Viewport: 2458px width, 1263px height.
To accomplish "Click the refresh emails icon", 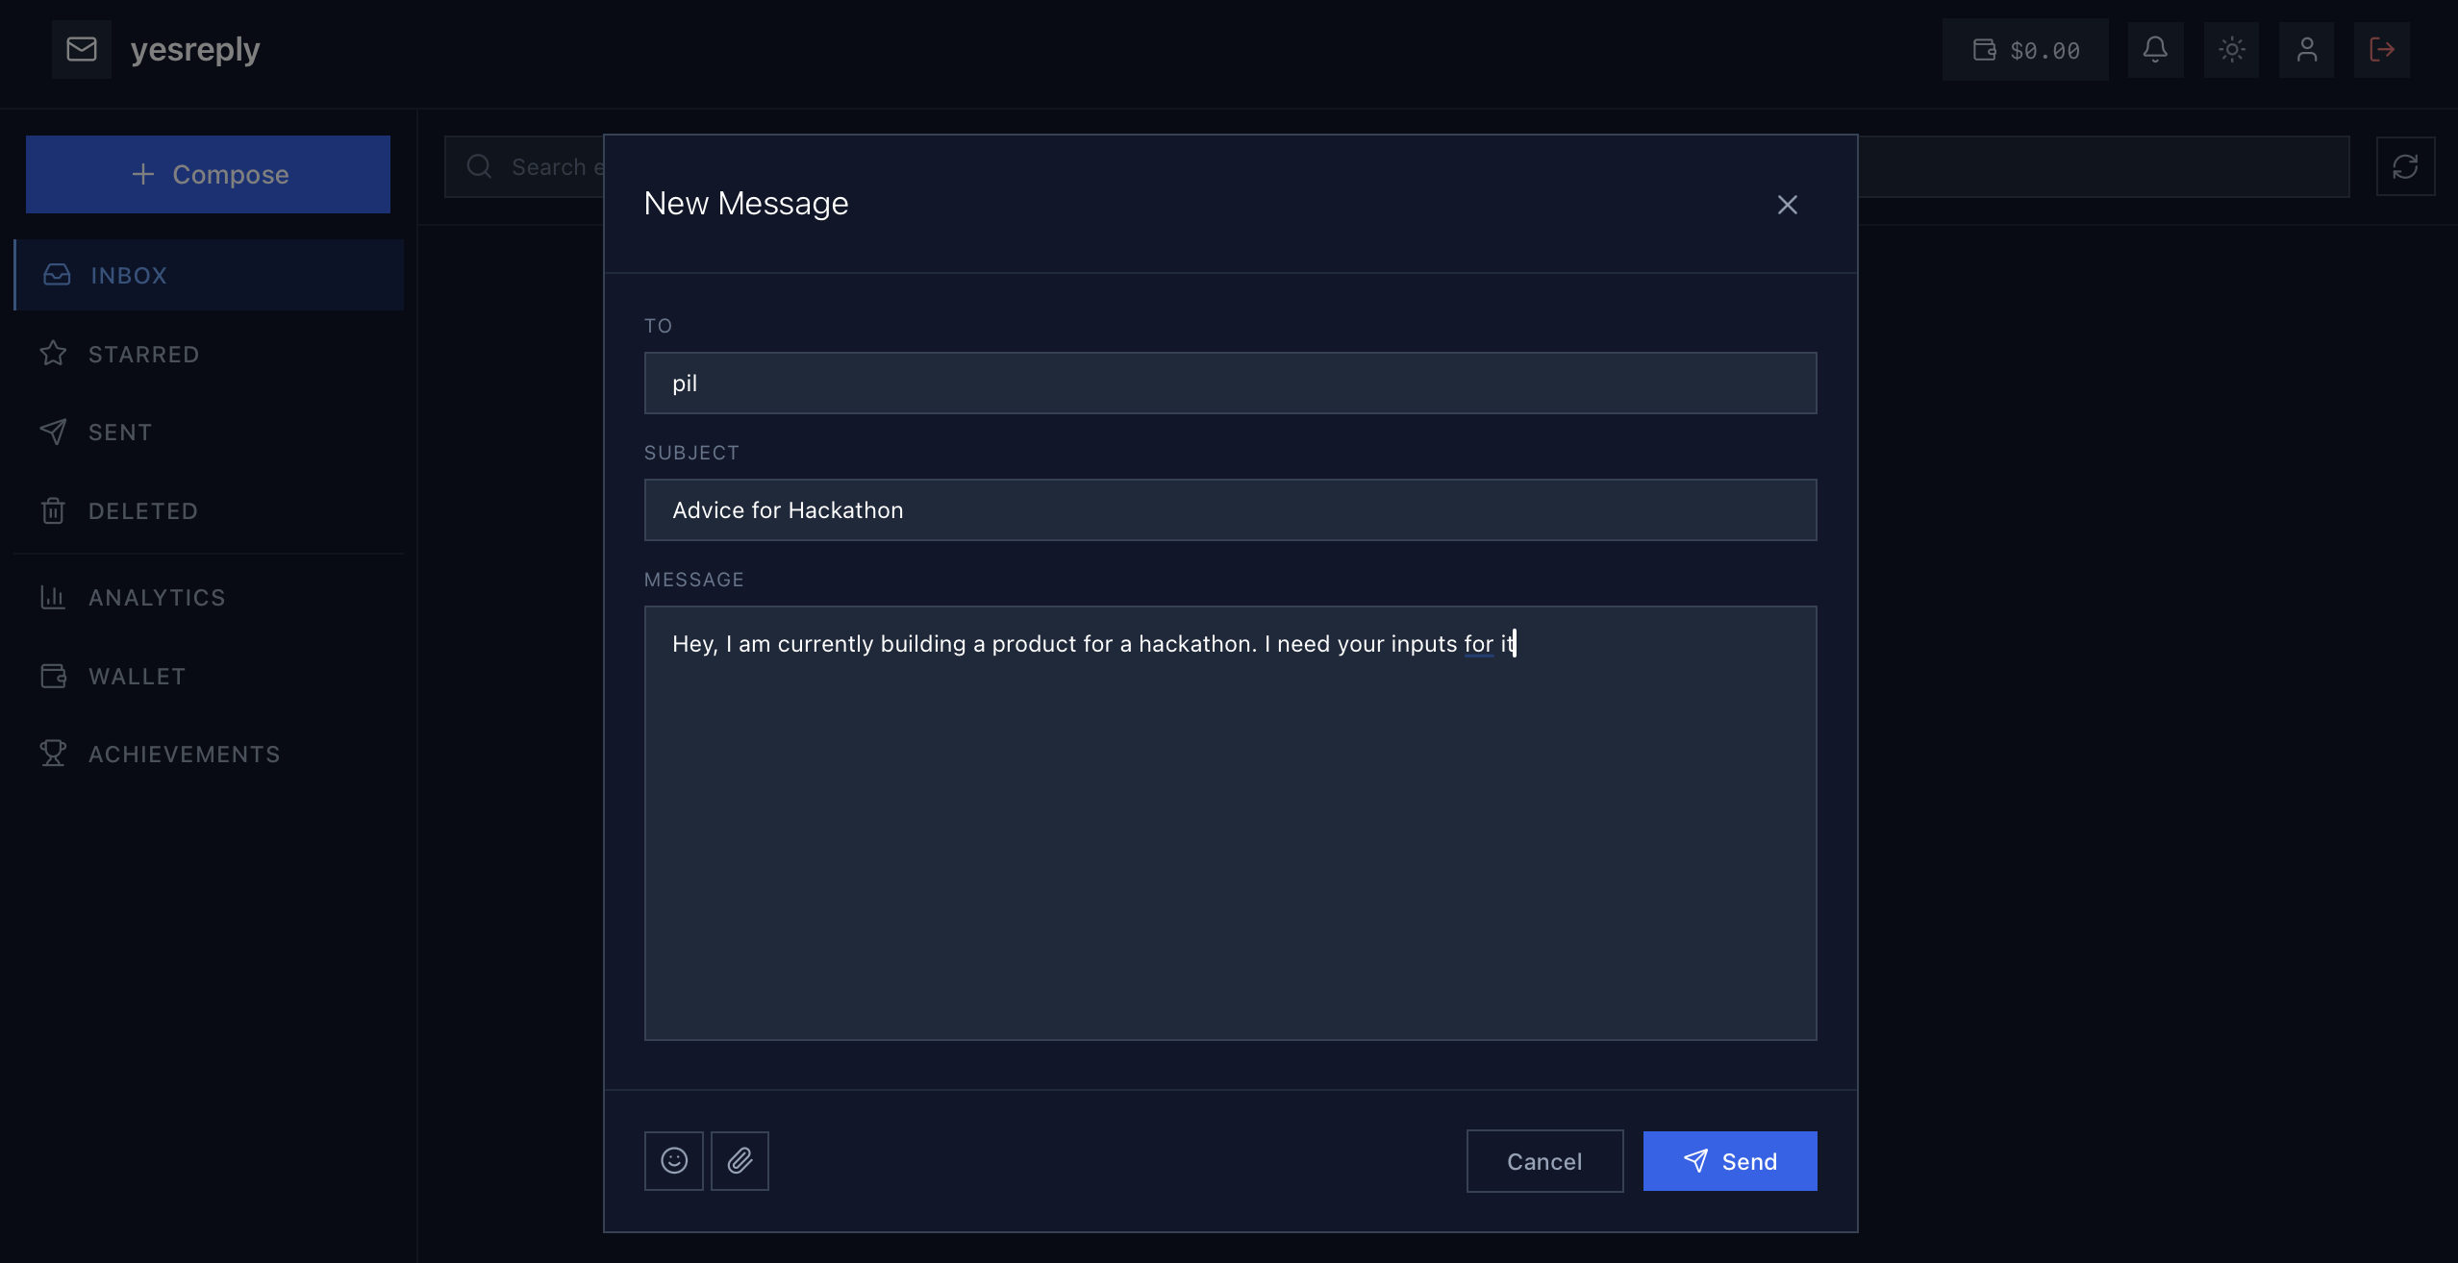I will (x=2405, y=167).
